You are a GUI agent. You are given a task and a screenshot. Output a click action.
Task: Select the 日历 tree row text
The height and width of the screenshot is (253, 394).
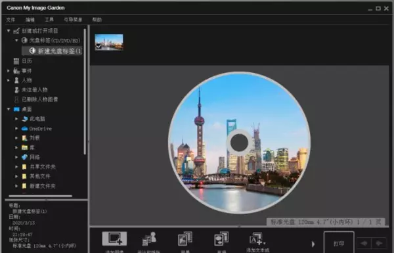(27, 61)
